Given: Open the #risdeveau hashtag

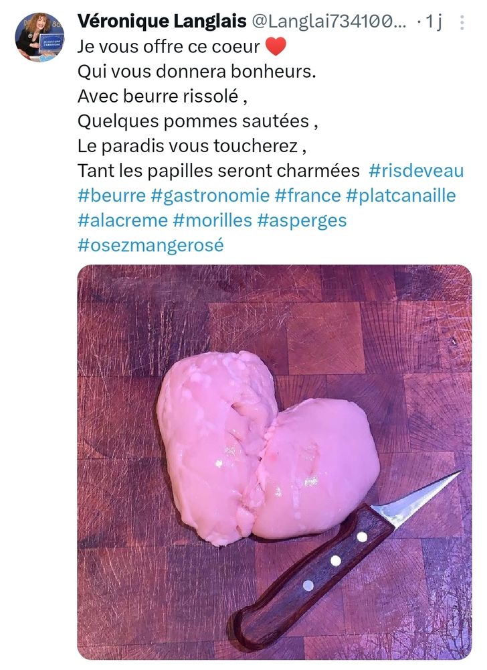Looking at the screenshot, I should [x=416, y=171].
